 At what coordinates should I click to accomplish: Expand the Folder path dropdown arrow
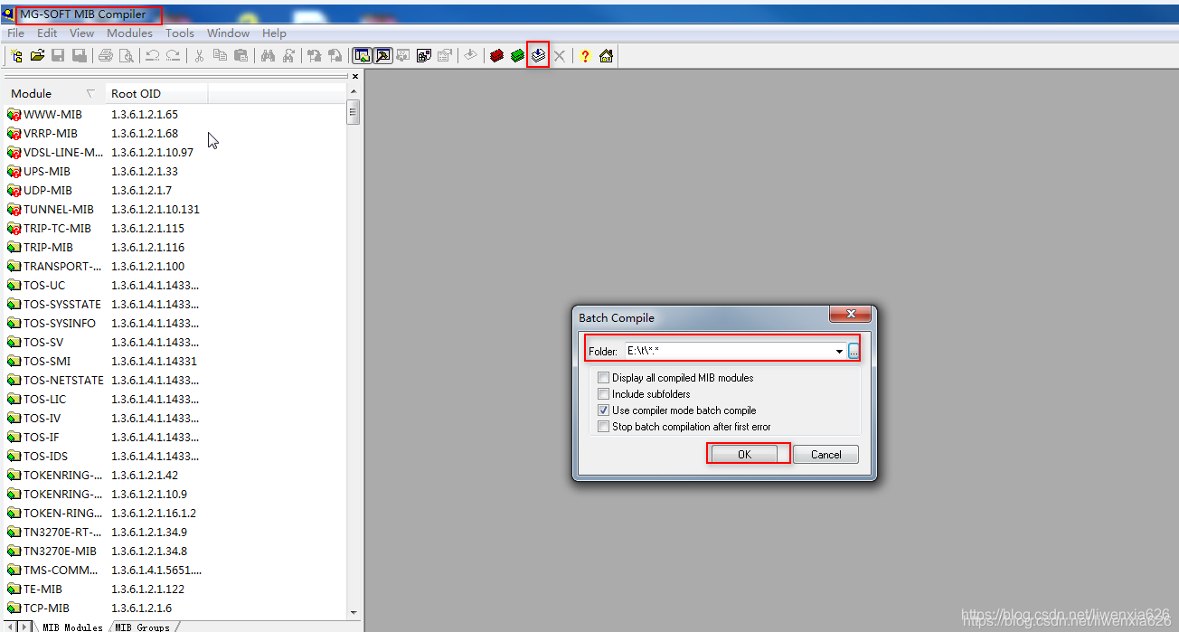839,351
